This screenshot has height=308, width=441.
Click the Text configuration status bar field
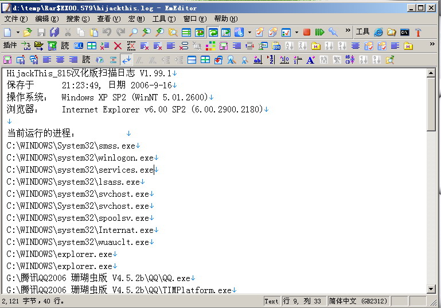coord(271,301)
